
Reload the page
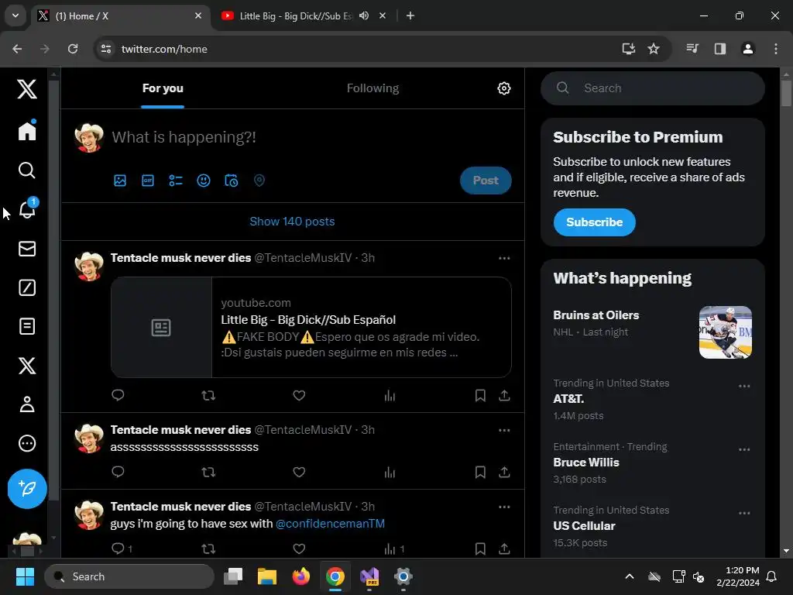pos(73,49)
